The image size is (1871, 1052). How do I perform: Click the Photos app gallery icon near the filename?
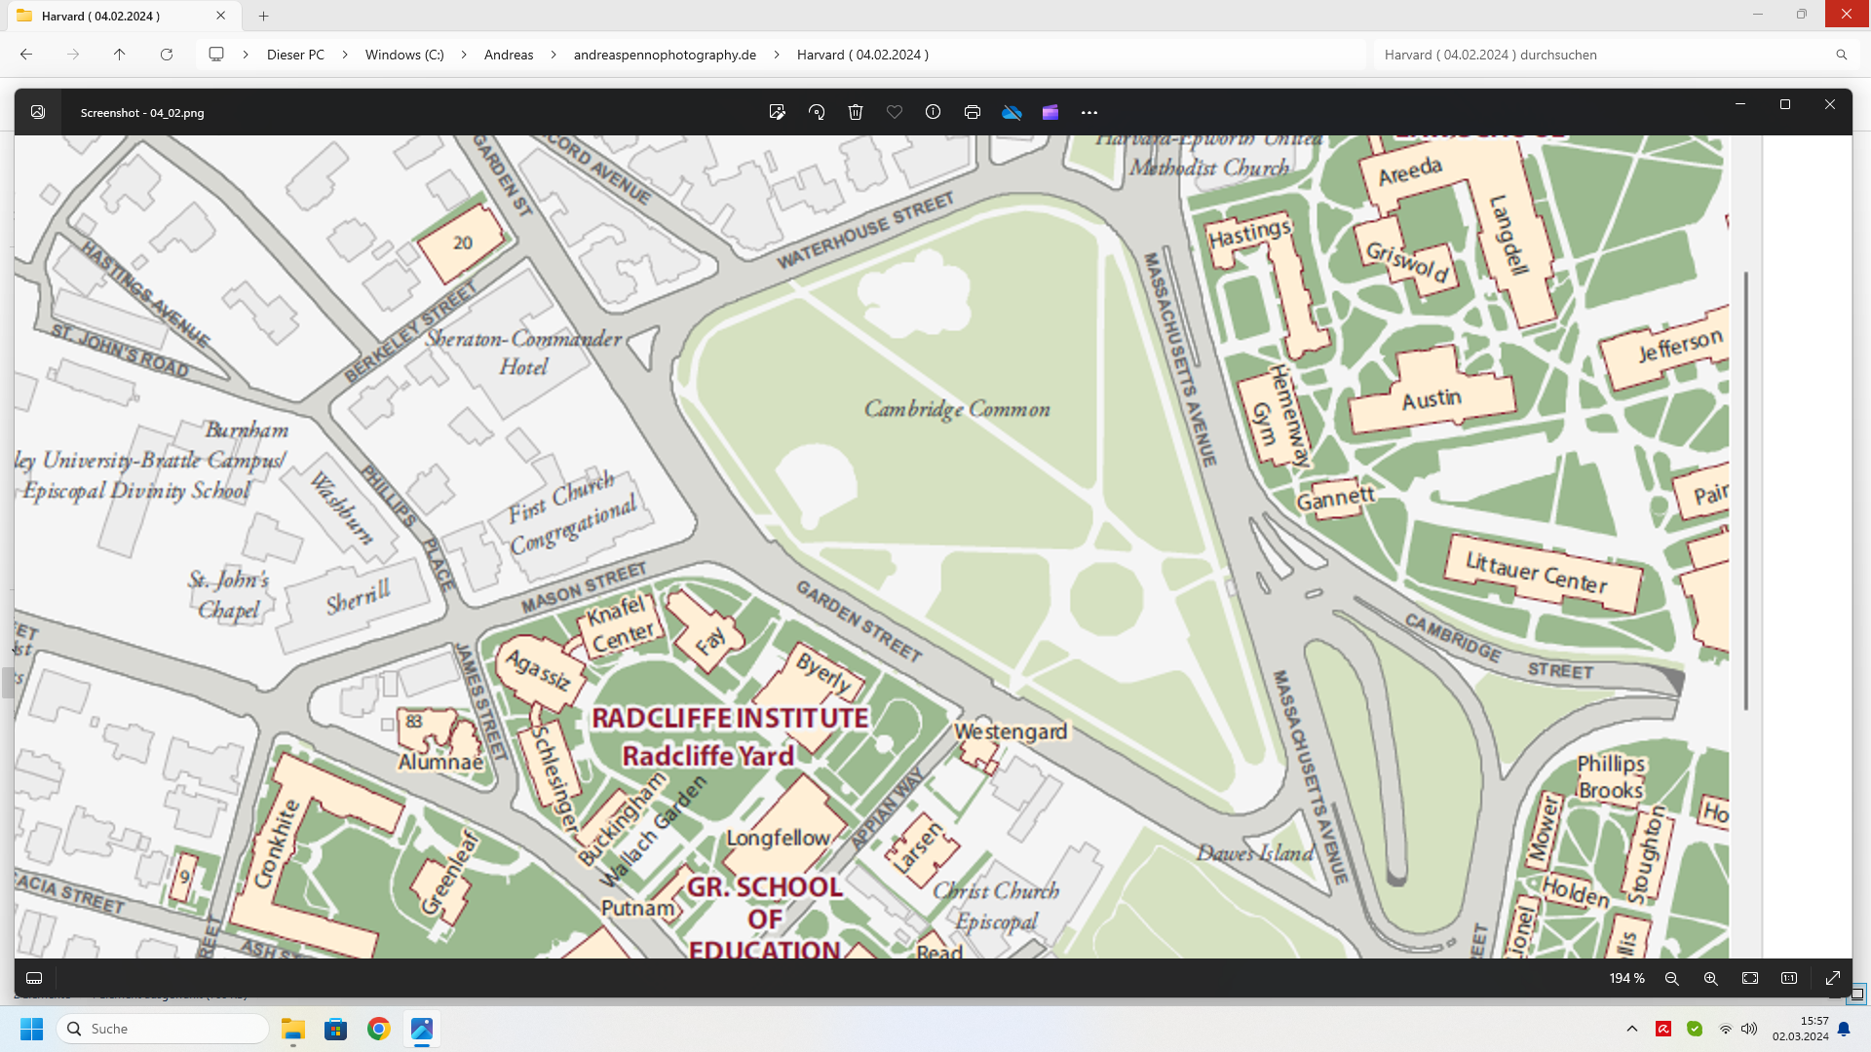point(38,112)
